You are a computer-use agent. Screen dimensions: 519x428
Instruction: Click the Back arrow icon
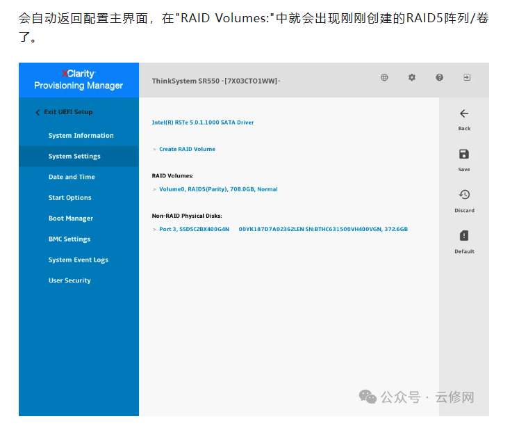coord(464,113)
